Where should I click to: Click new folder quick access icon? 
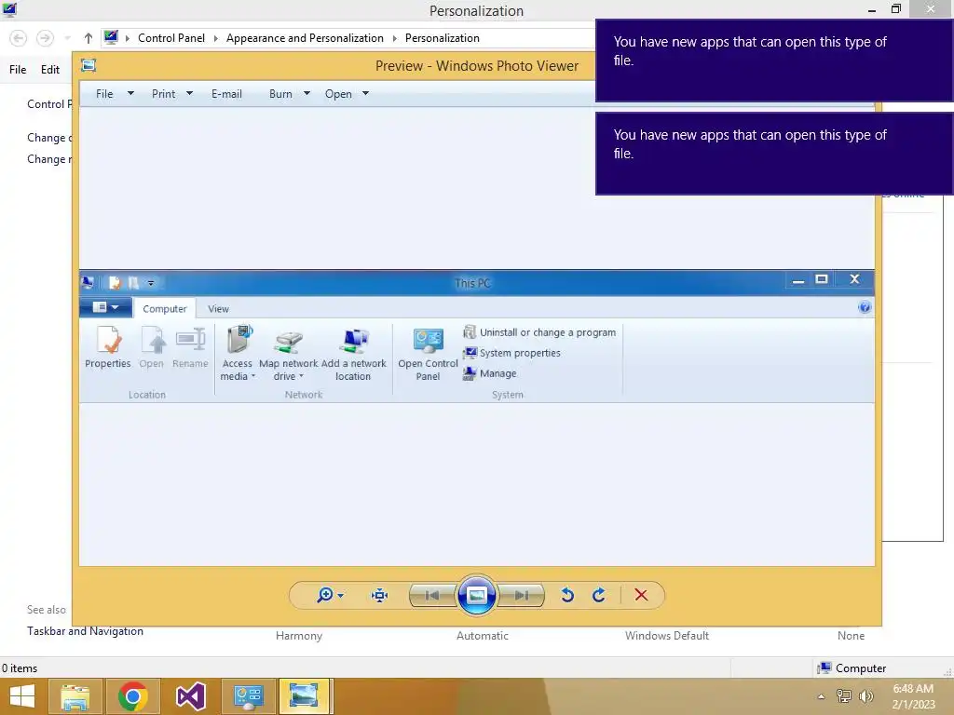click(x=133, y=283)
